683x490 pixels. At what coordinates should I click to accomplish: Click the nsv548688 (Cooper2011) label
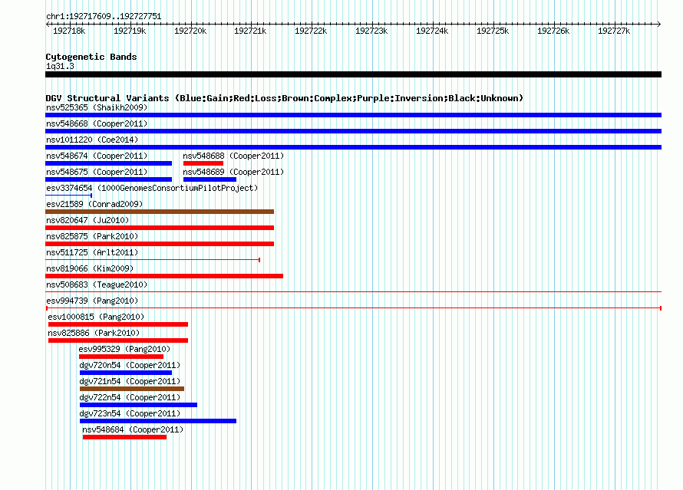point(233,156)
